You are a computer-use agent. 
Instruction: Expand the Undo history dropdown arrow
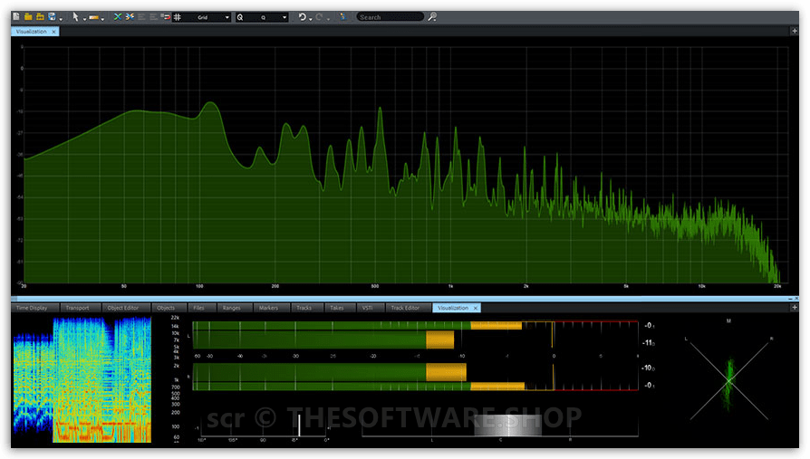click(311, 18)
